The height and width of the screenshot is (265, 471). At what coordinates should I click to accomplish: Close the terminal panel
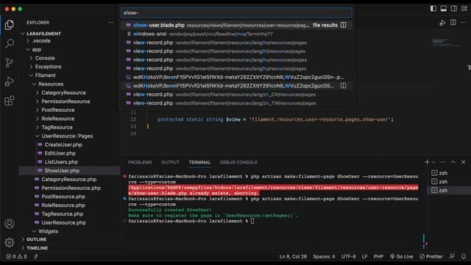pos(463,162)
